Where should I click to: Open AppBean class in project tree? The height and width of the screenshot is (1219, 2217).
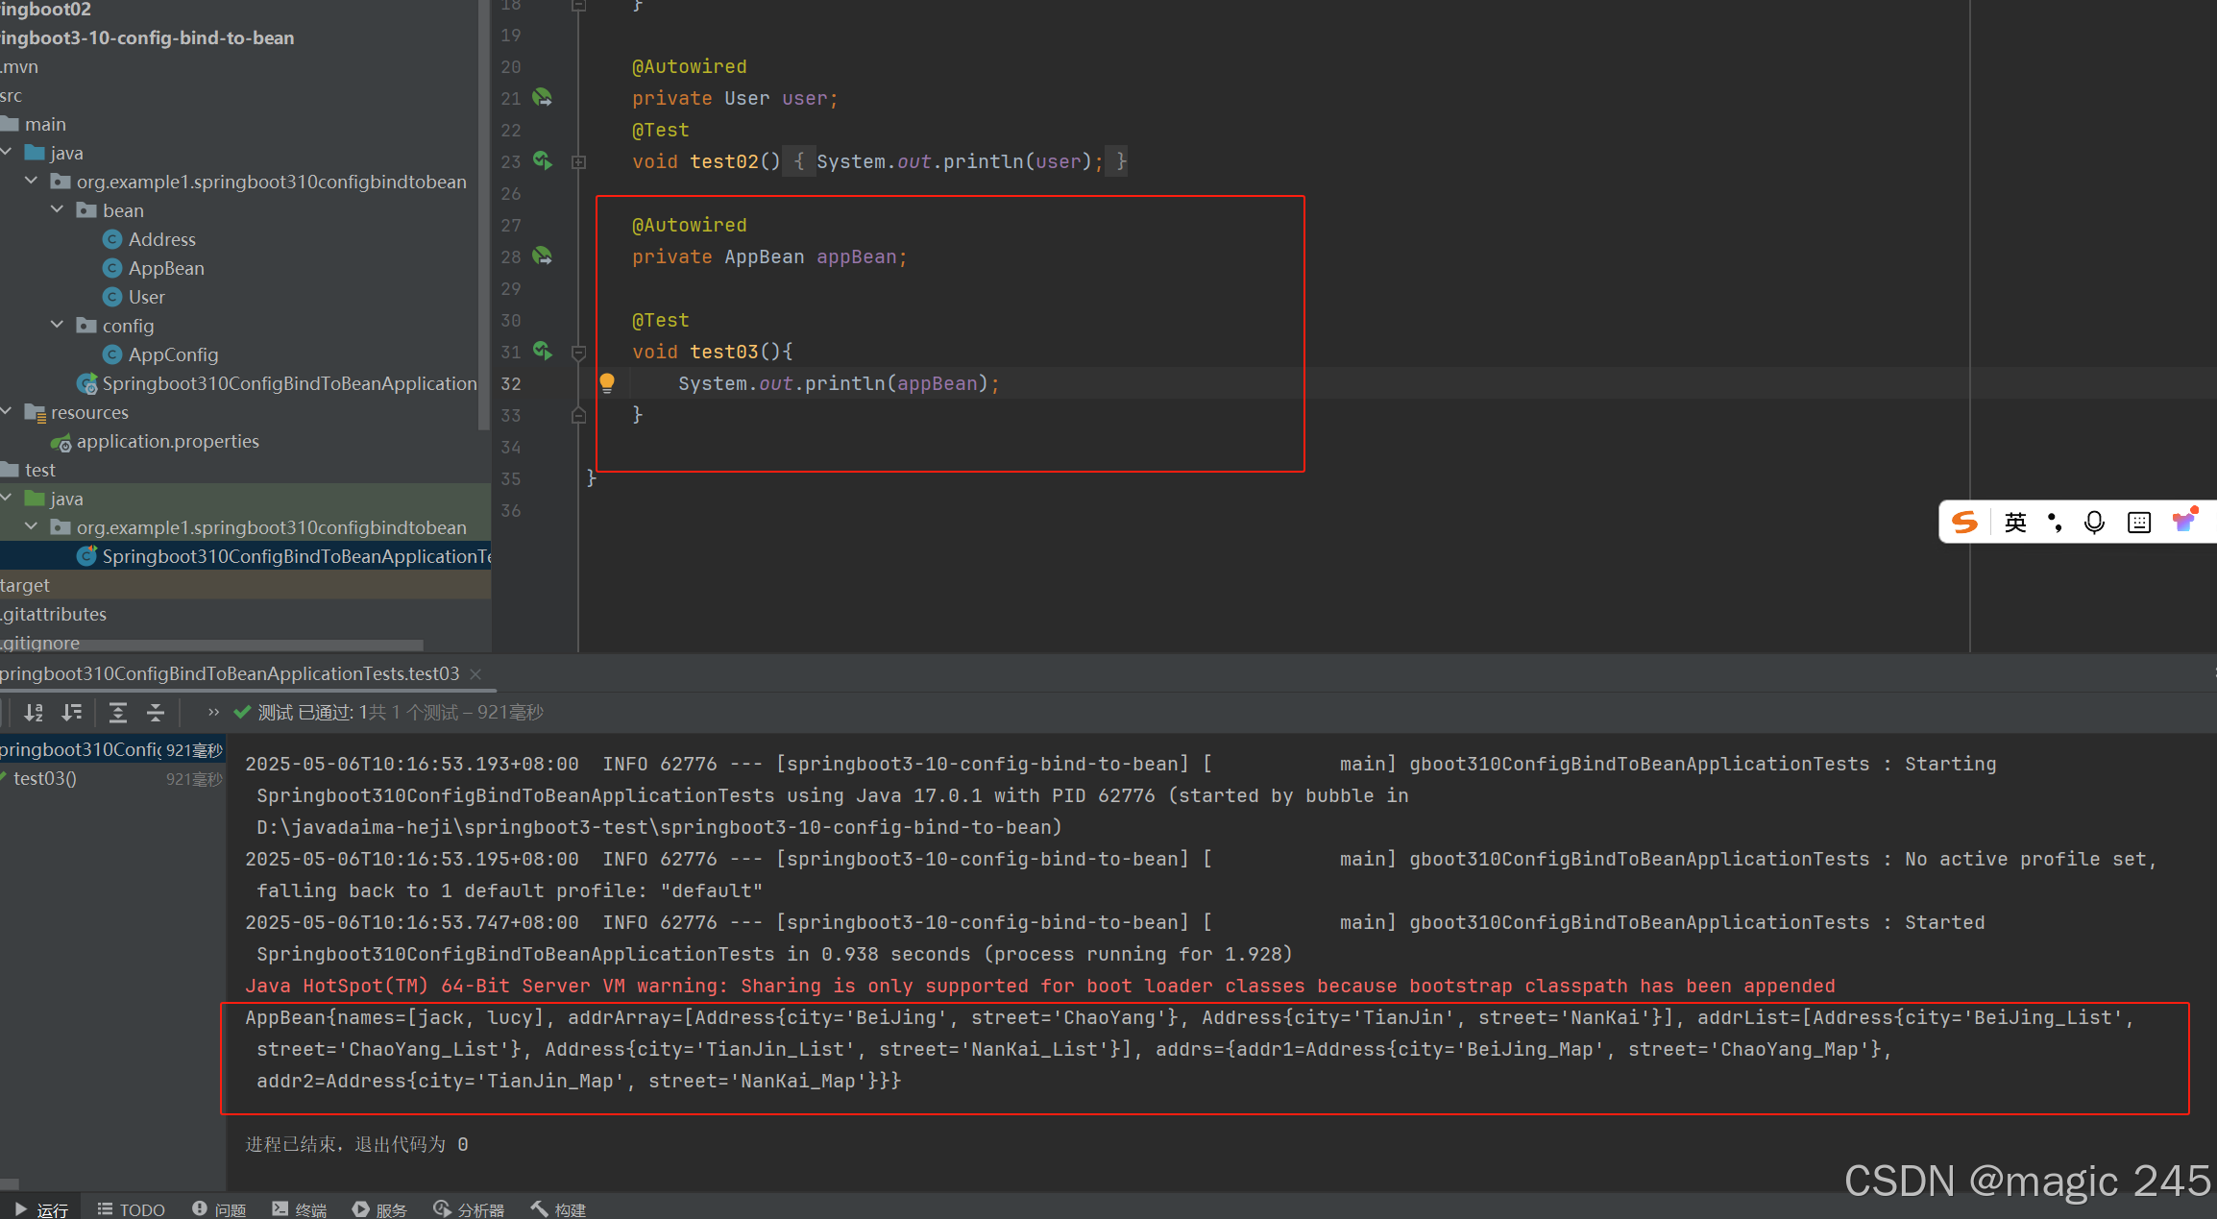(166, 268)
